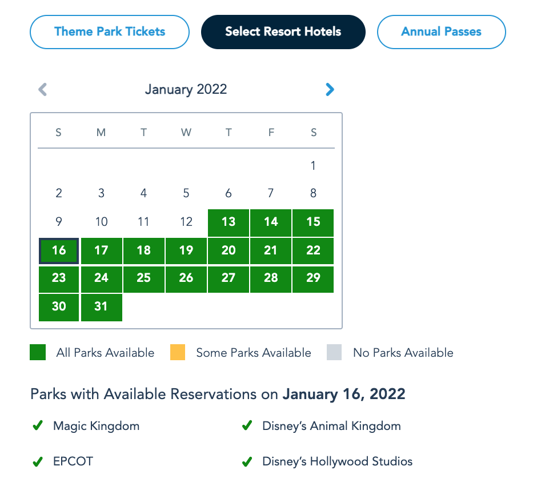Viewport: 545px width, 486px height.
Task: Go to the next month arrow
Action: tap(330, 90)
